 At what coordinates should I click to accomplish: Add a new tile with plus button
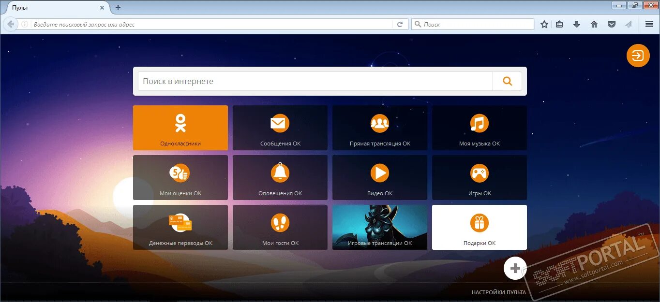tap(515, 268)
